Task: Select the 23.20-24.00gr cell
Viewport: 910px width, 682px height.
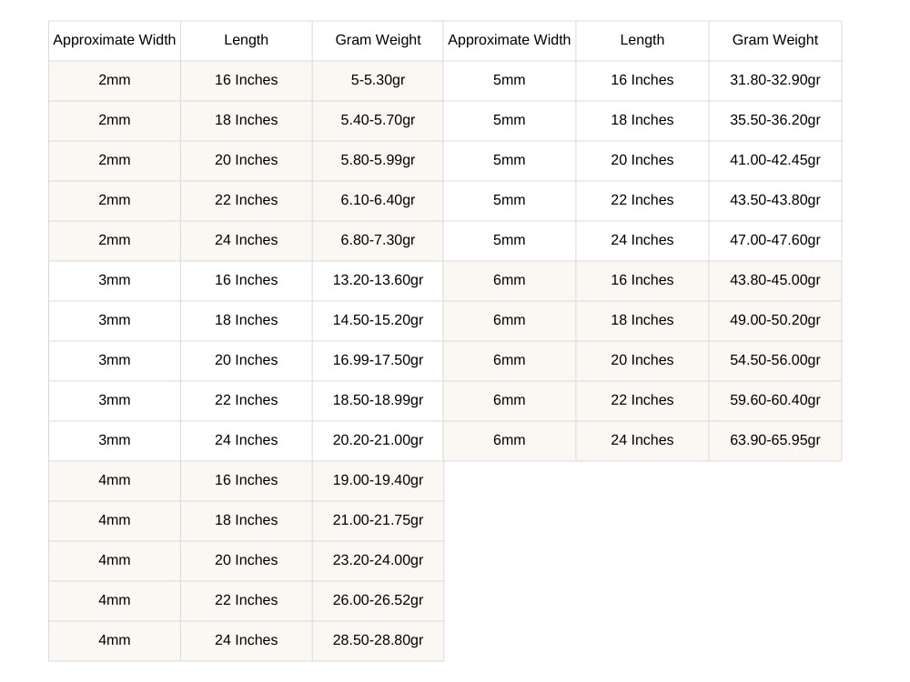Action: click(x=378, y=560)
